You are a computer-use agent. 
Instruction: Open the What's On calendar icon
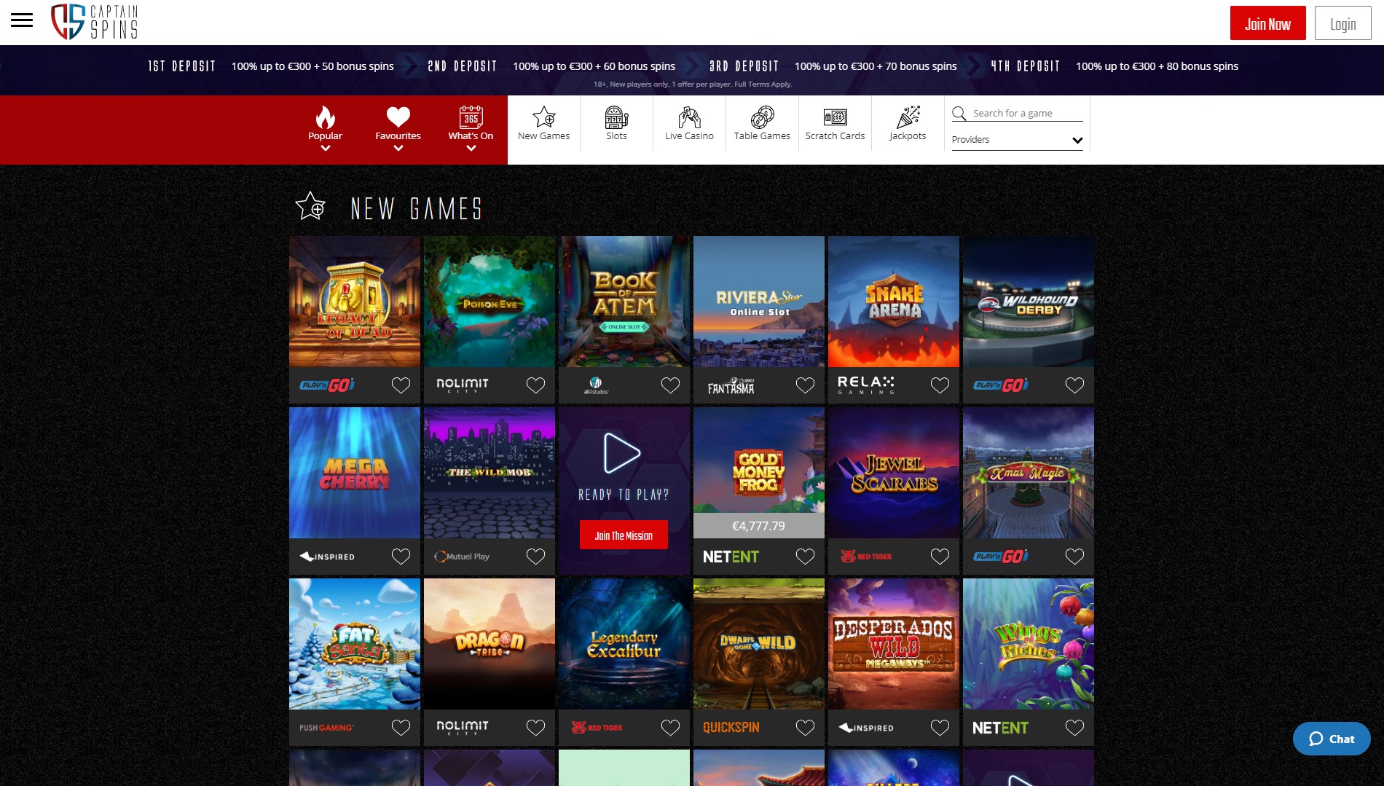(x=471, y=117)
